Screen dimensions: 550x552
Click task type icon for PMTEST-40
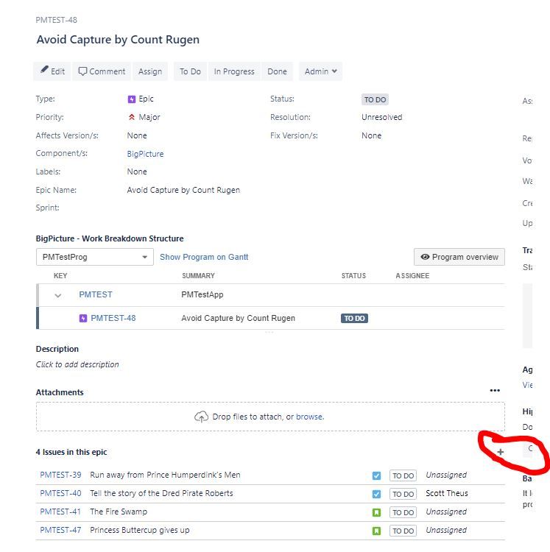point(376,494)
